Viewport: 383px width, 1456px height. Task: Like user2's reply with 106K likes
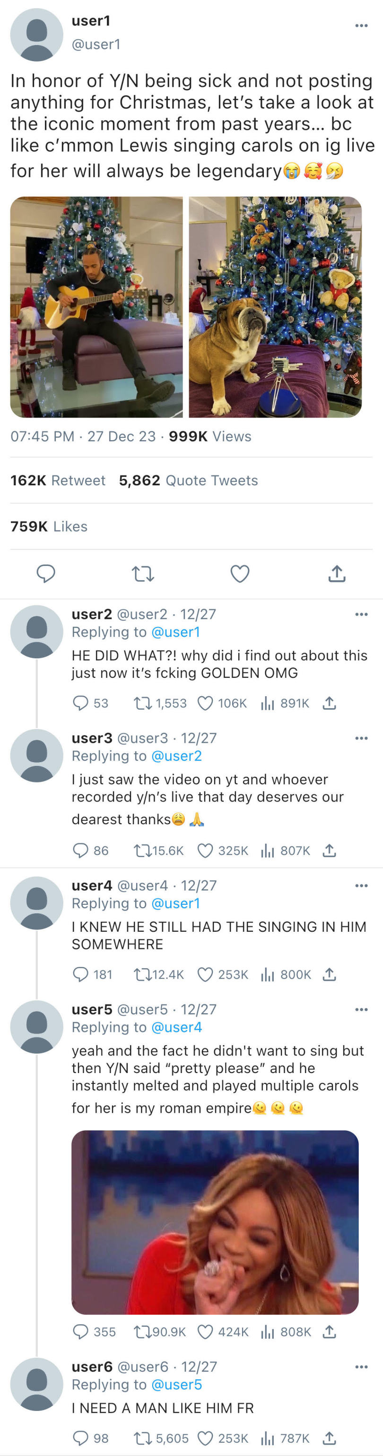pos(205,703)
